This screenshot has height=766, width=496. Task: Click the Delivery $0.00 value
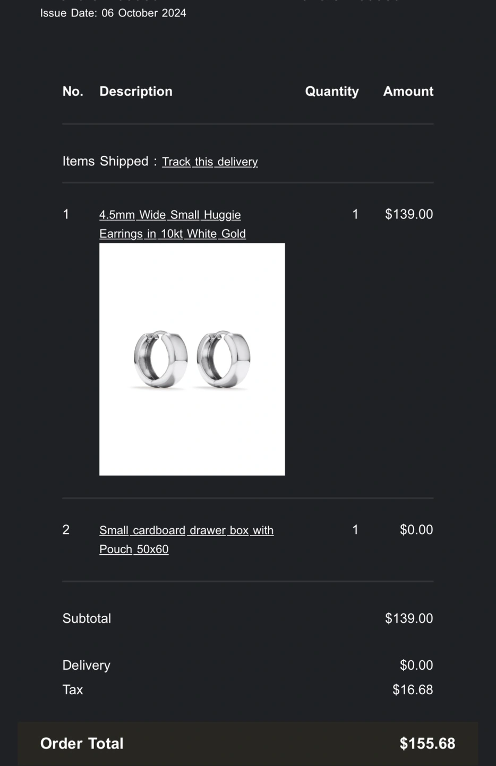(416, 665)
